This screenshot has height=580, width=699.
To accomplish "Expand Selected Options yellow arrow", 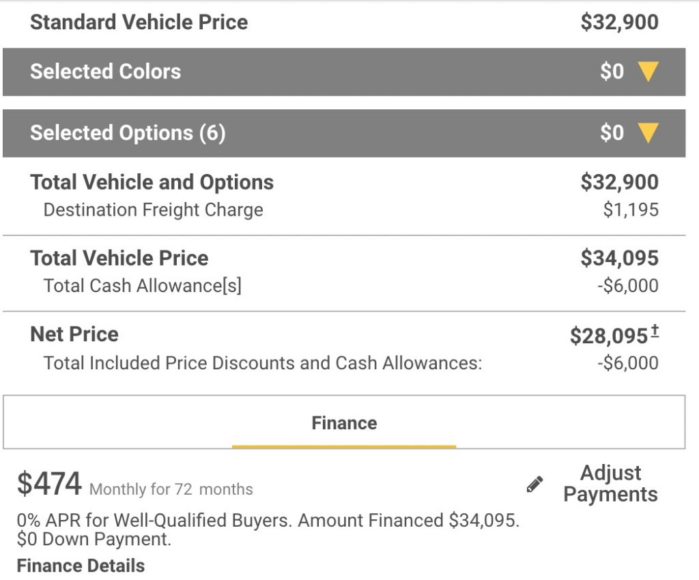I will click(648, 133).
